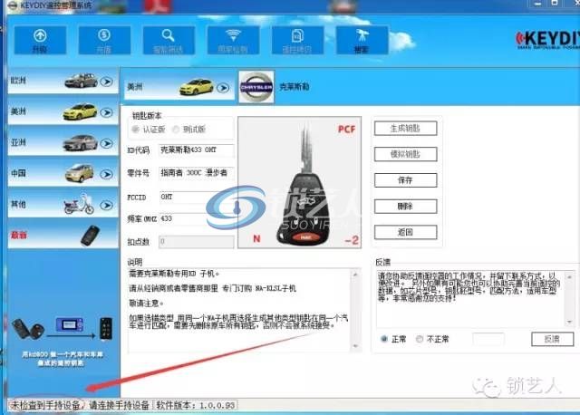
Task: Click the ID代码 field showing 克莱斯勒433 OHT
Action: click(x=197, y=150)
